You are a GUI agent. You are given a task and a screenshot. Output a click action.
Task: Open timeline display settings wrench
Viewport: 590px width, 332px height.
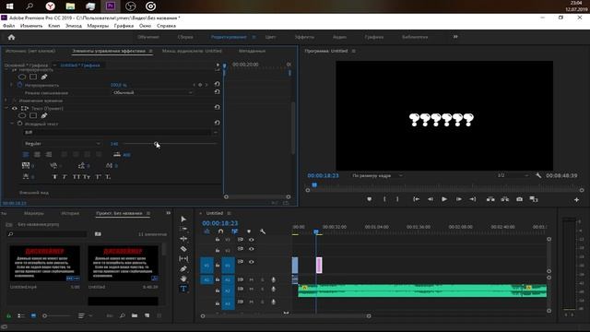(x=263, y=231)
